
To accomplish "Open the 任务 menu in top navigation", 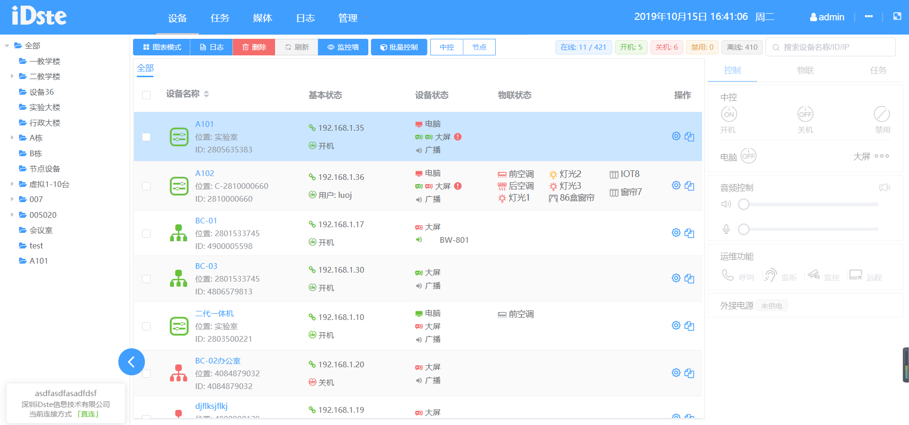I will point(220,18).
